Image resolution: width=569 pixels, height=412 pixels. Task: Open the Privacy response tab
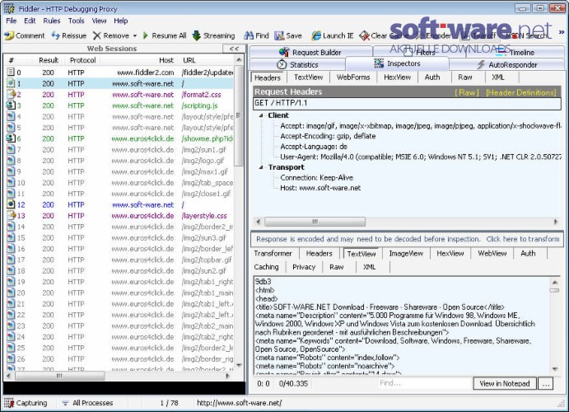point(304,267)
